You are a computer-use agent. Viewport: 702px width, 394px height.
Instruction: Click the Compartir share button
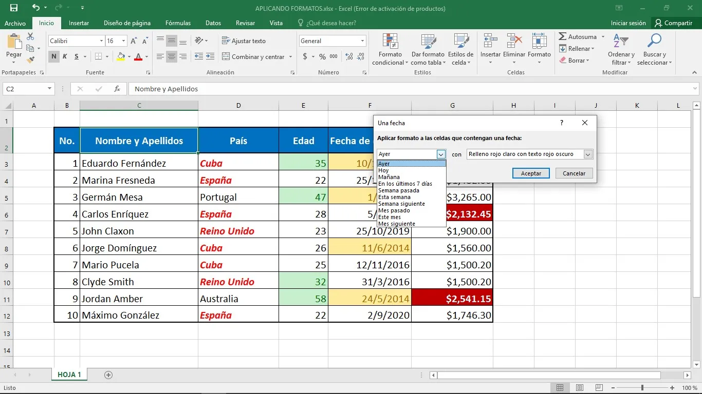pos(674,23)
